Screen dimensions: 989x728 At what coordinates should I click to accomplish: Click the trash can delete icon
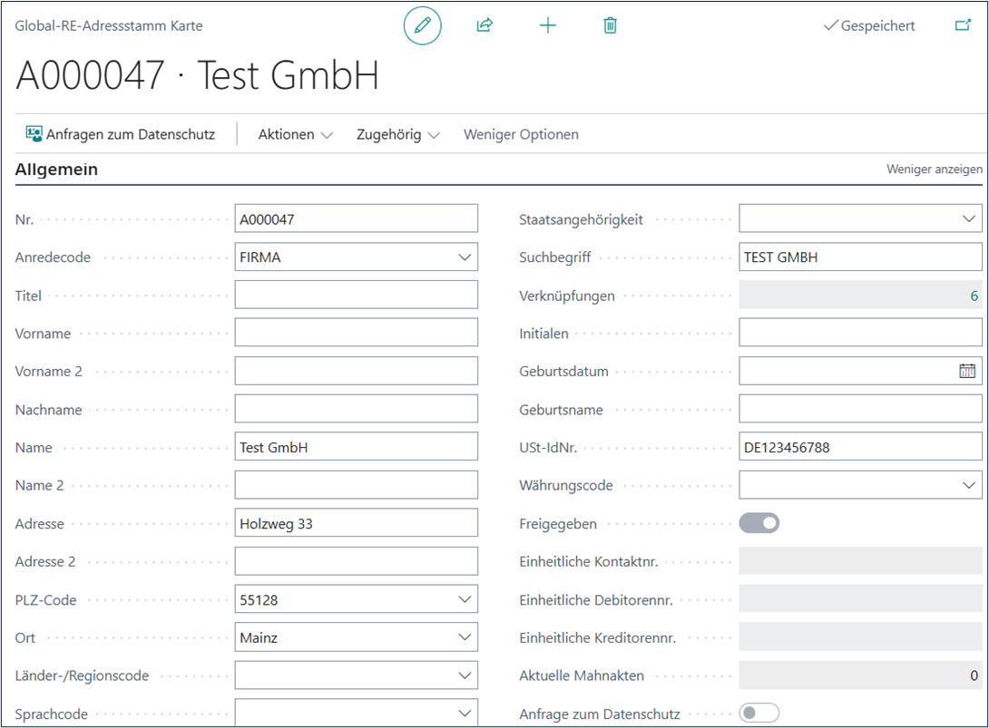tap(610, 26)
